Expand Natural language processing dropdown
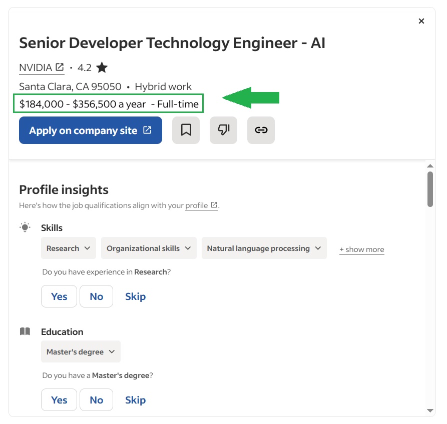447x424 pixels. pyautogui.click(x=264, y=248)
